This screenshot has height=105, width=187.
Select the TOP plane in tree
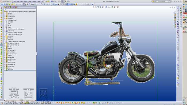(9, 24)
